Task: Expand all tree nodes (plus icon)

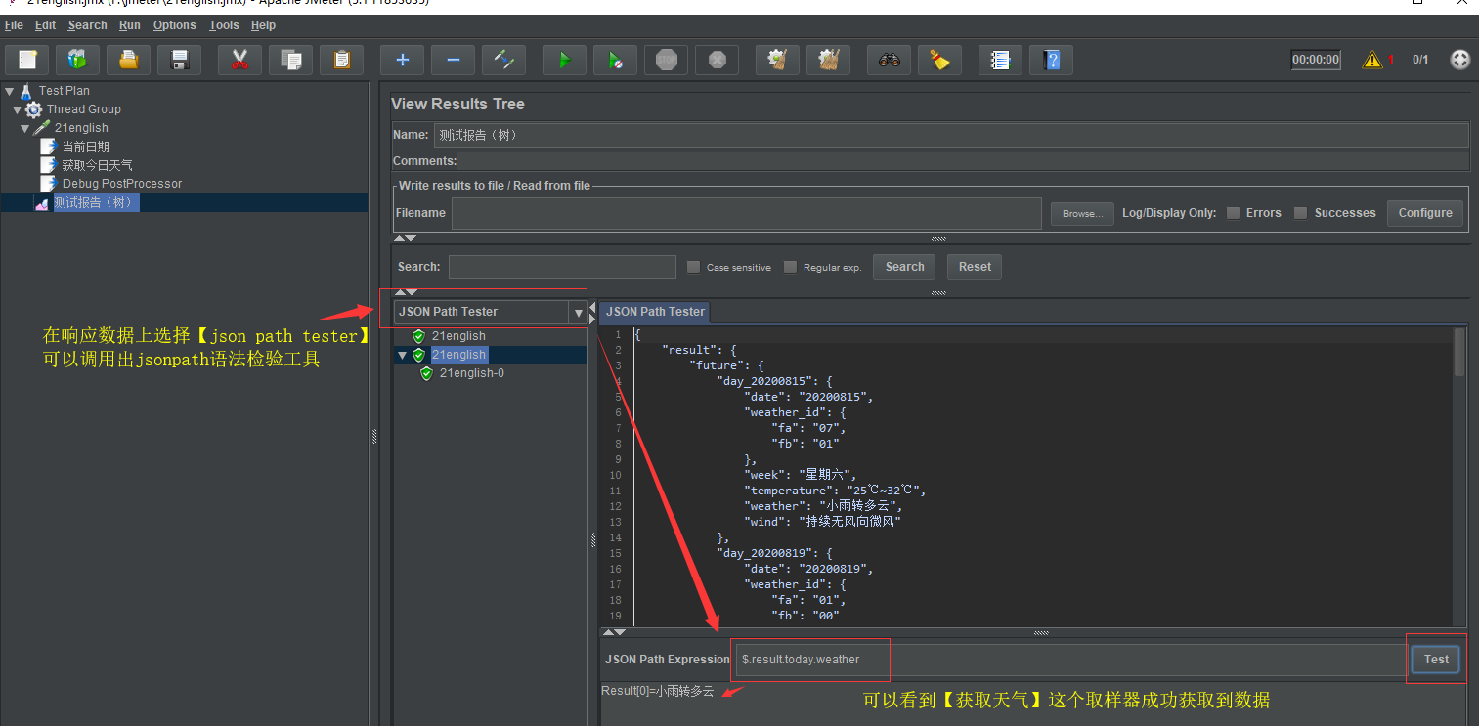Action: [402, 60]
